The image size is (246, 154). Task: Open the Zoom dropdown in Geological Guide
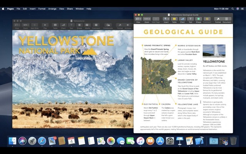[147, 19]
